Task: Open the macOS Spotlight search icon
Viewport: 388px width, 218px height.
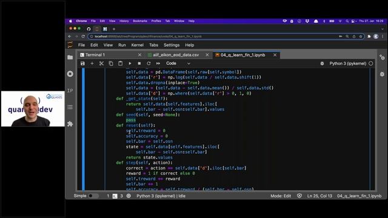Action: pyautogui.click(x=347, y=21)
